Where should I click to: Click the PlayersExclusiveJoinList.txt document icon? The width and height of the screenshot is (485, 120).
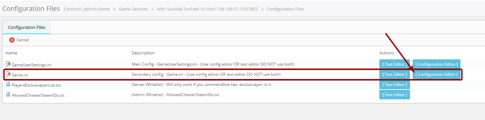8,85
